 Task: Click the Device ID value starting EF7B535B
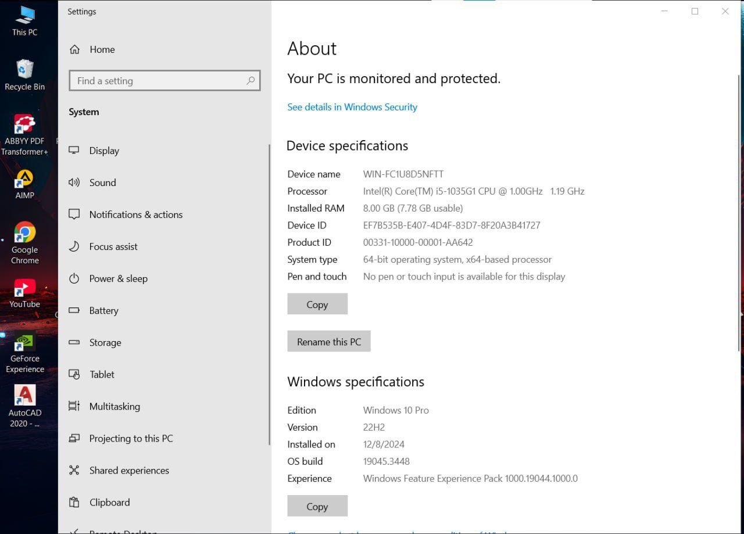click(452, 225)
